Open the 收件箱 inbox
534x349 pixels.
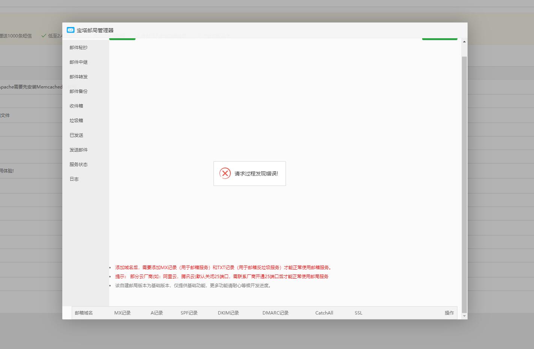[76, 106]
